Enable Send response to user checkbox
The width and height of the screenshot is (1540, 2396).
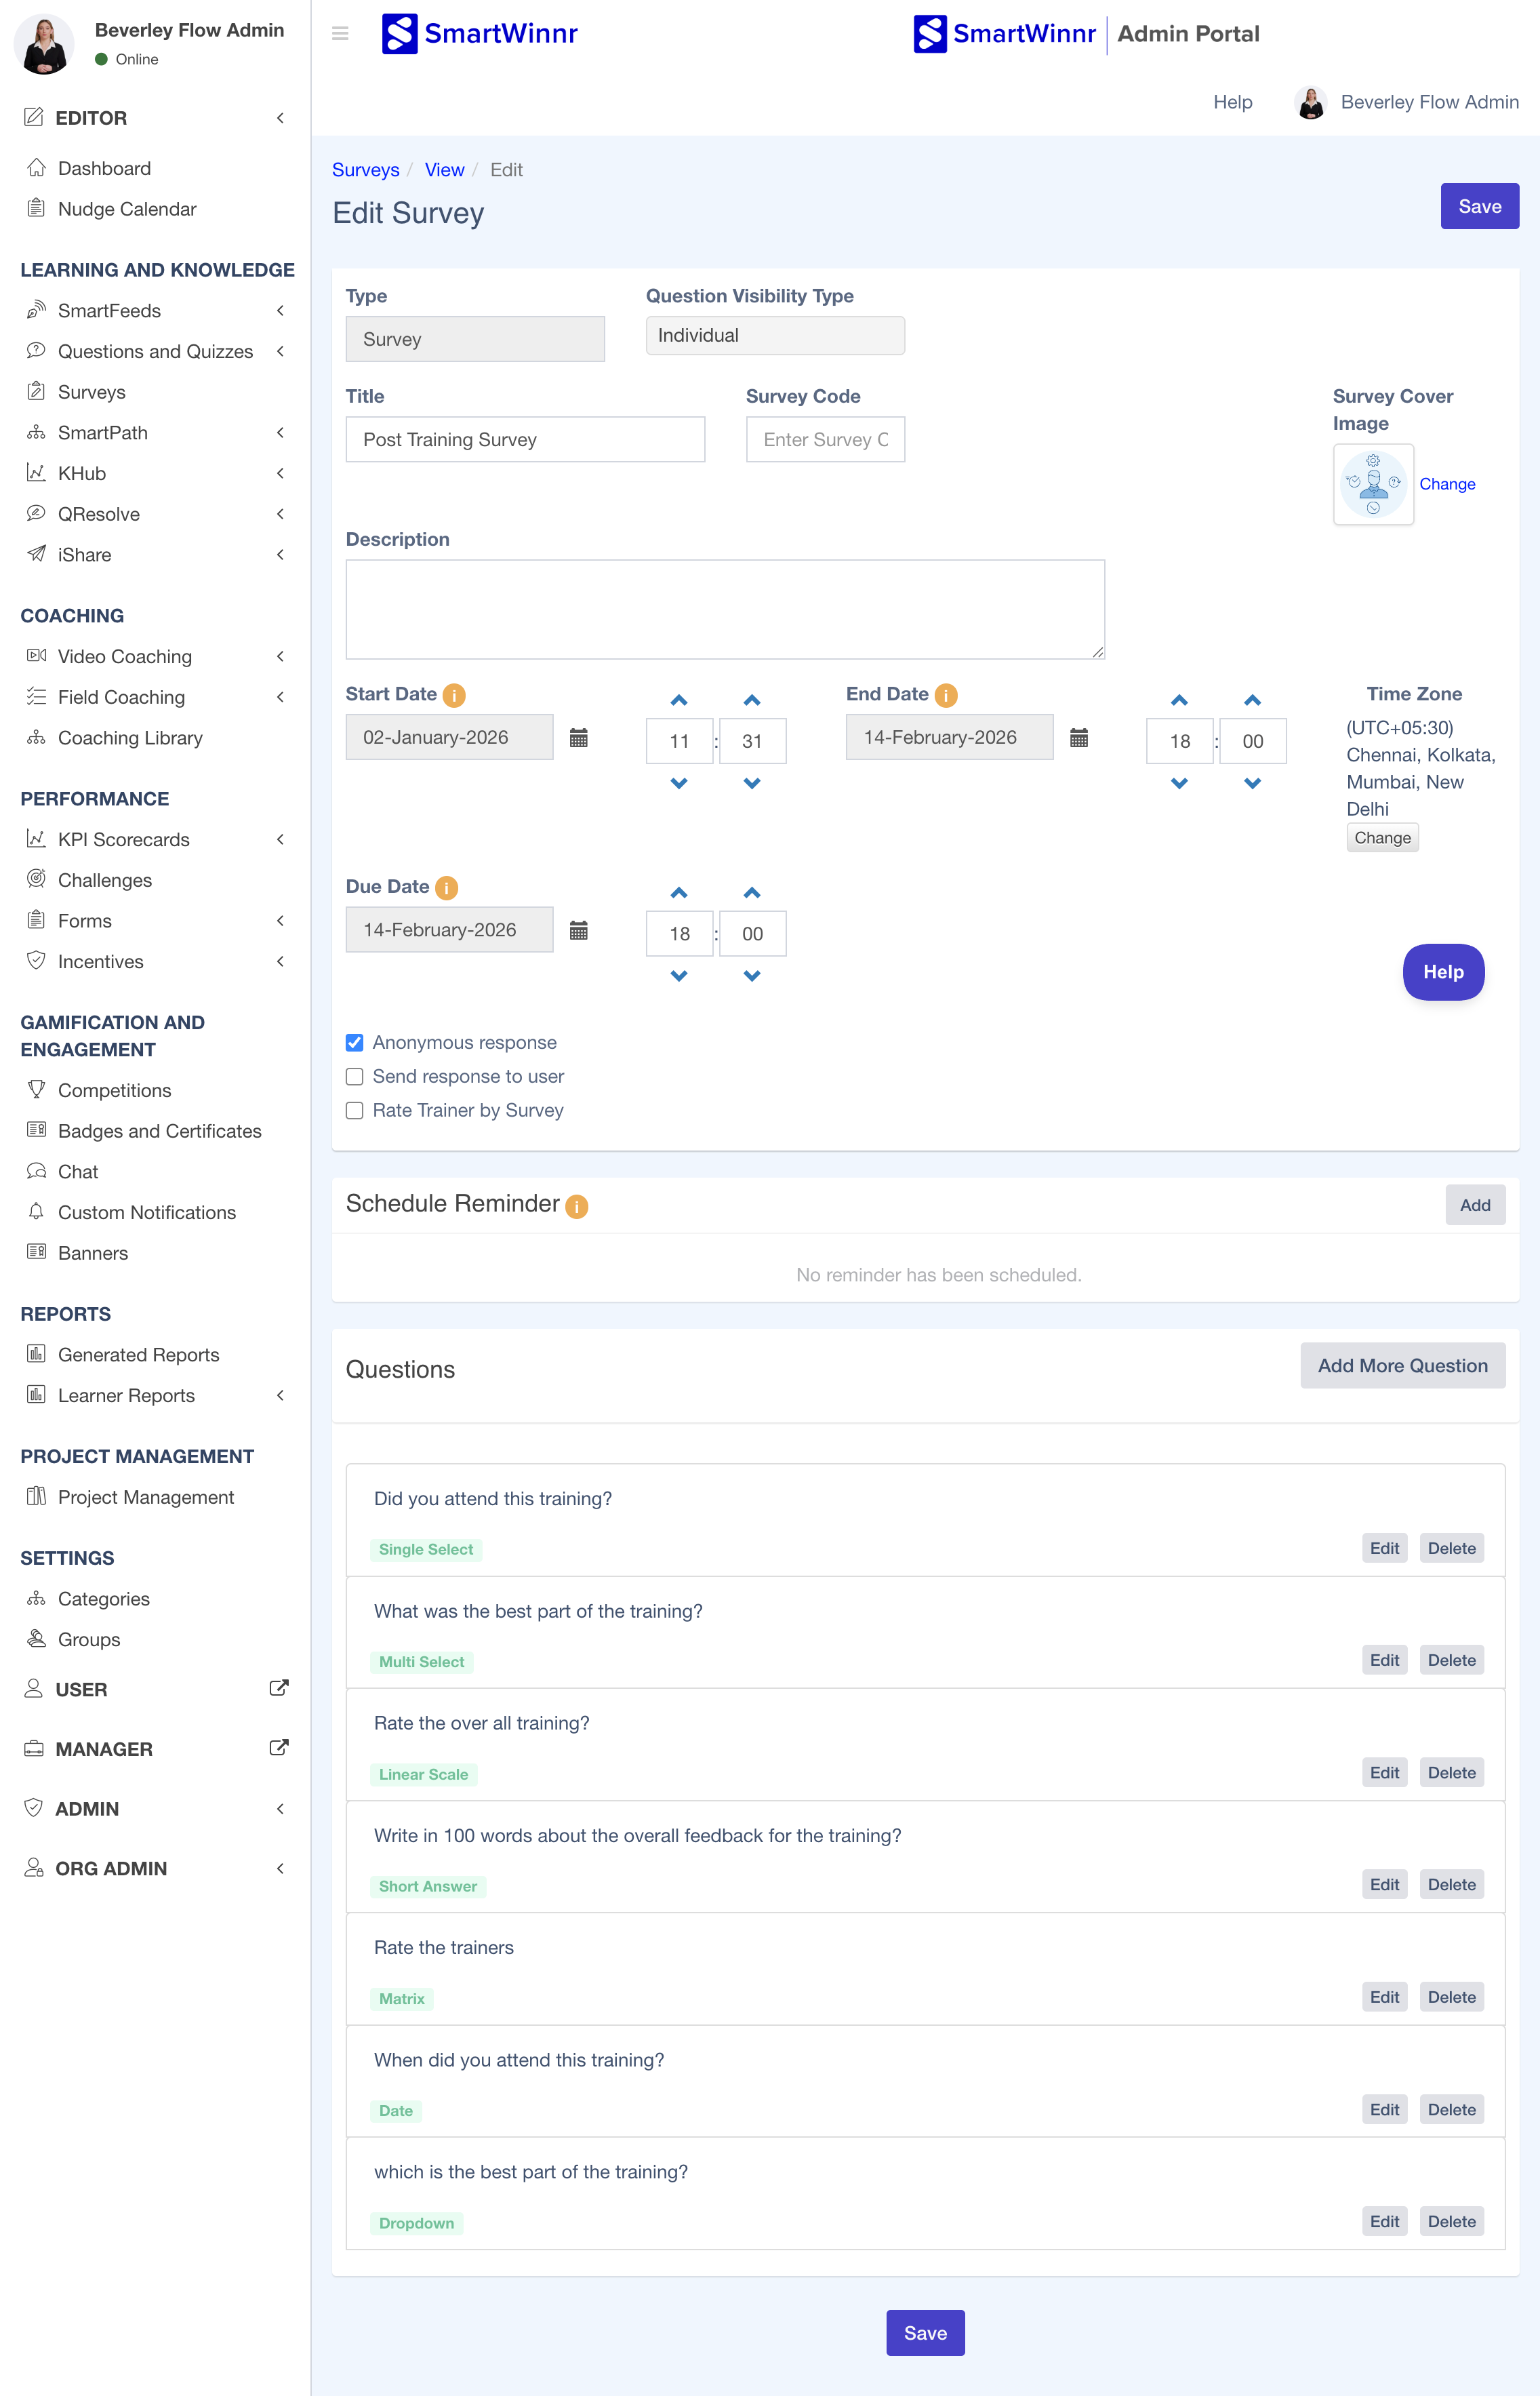pos(354,1077)
